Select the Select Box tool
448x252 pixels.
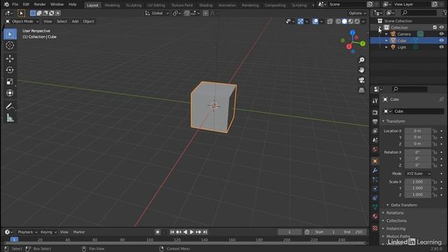click(x=10, y=34)
